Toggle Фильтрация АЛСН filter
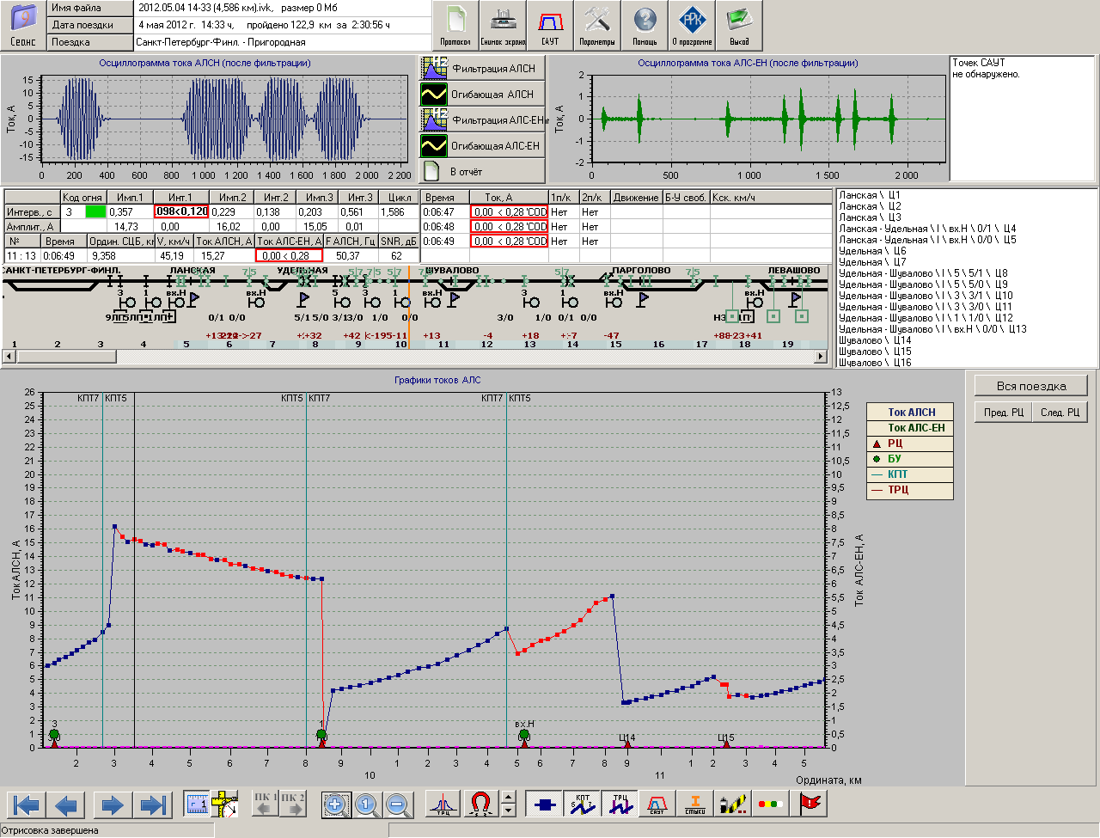Image resolution: width=1100 pixels, height=838 pixels. click(x=483, y=69)
